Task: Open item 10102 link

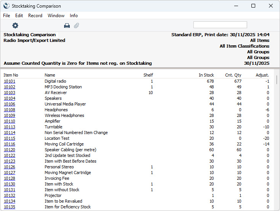Action: [x=10, y=87]
